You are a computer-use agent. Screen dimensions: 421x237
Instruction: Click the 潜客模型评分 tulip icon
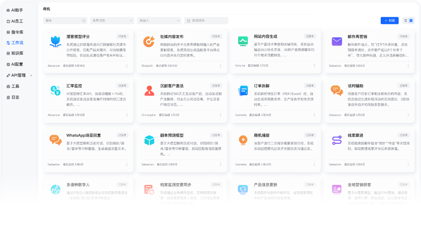click(55, 42)
